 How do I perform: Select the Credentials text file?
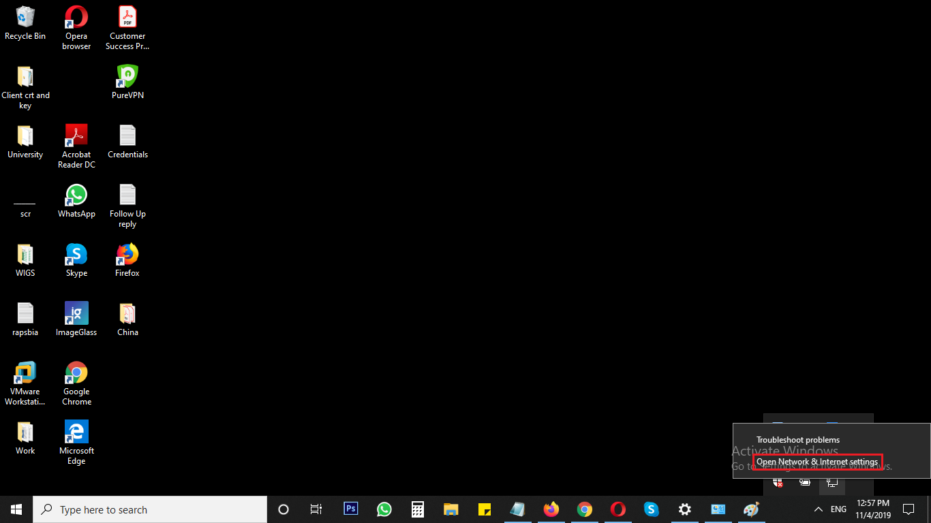tap(127, 142)
